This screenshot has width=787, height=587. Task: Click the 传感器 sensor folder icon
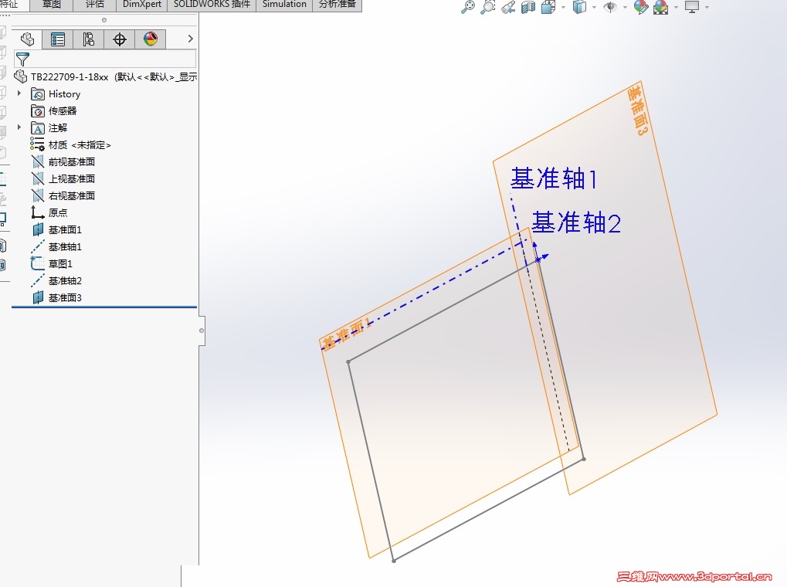click(38, 111)
